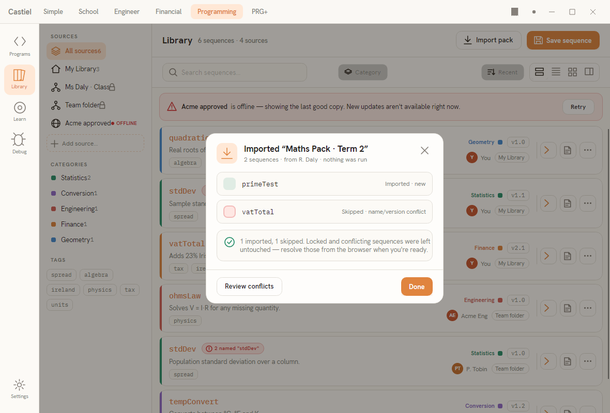Open the Category filter dropdown
610x413 pixels.
tap(362, 72)
